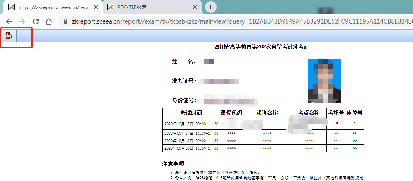Select the 2020年10月17日 09:00-11:30 cell
413x181 pixels.
point(191,124)
